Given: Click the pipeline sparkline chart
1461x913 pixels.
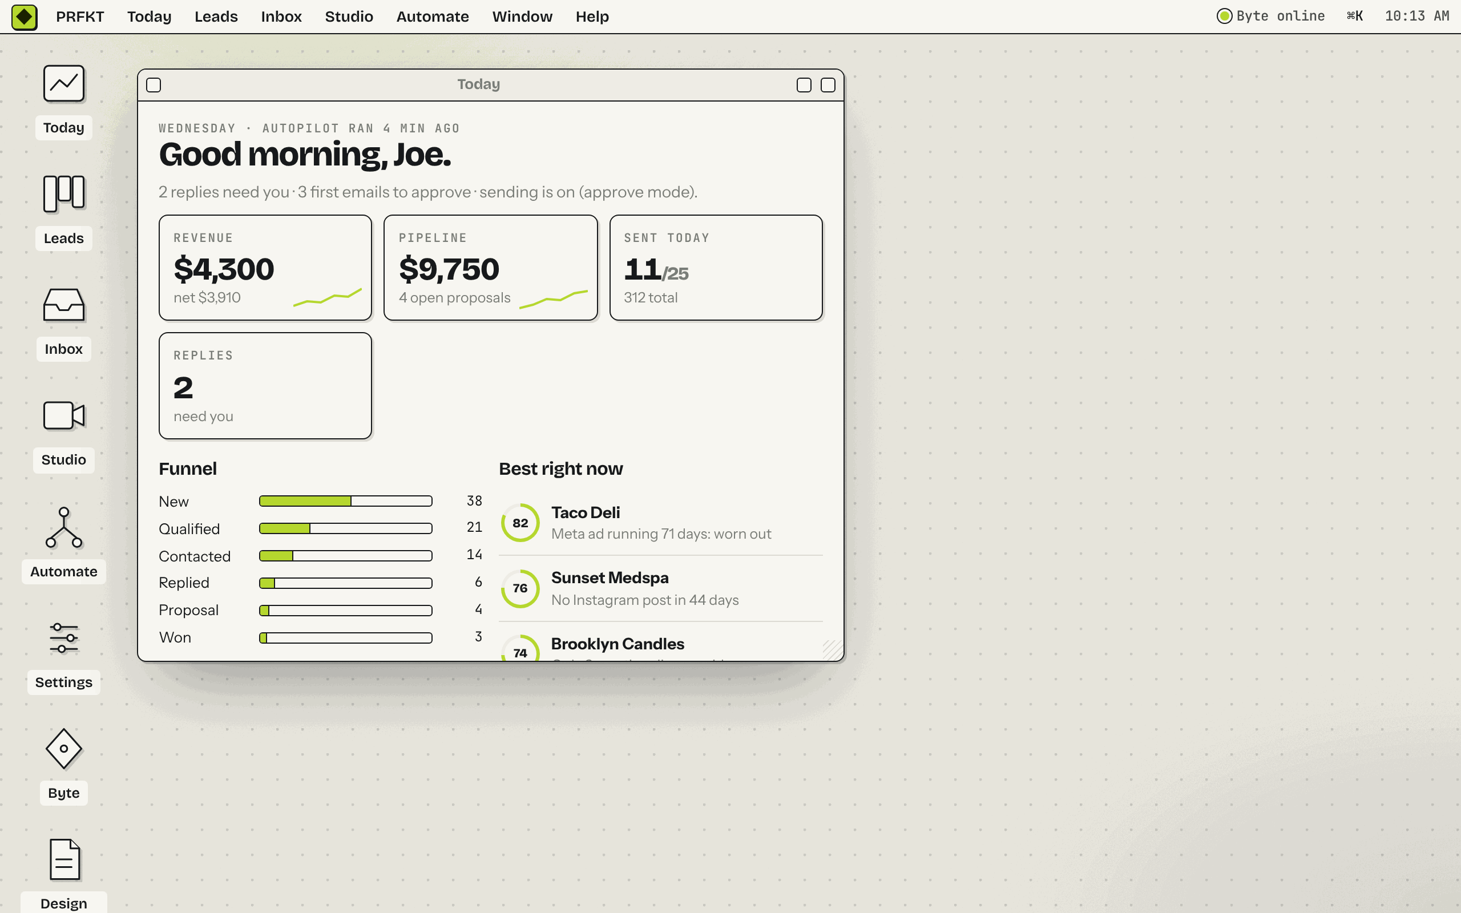Looking at the screenshot, I should (x=553, y=299).
